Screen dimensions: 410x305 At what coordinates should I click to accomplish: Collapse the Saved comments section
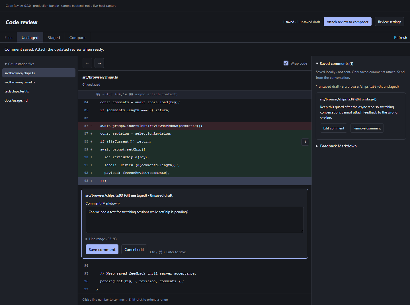tap(335, 64)
